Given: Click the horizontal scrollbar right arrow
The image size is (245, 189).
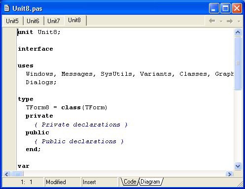Looking at the screenshot, I should (x=230, y=174).
